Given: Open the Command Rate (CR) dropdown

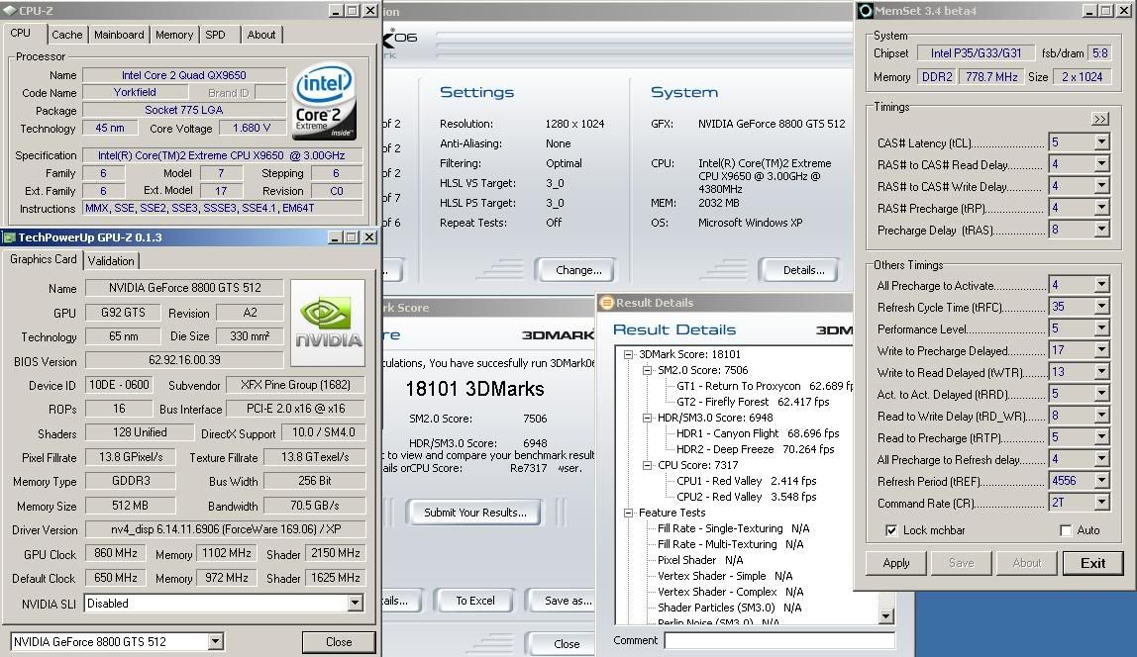Looking at the screenshot, I should 1101,502.
